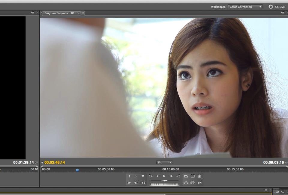Jump to the In point
Viewport: 288px width, 195px height.
point(129,183)
